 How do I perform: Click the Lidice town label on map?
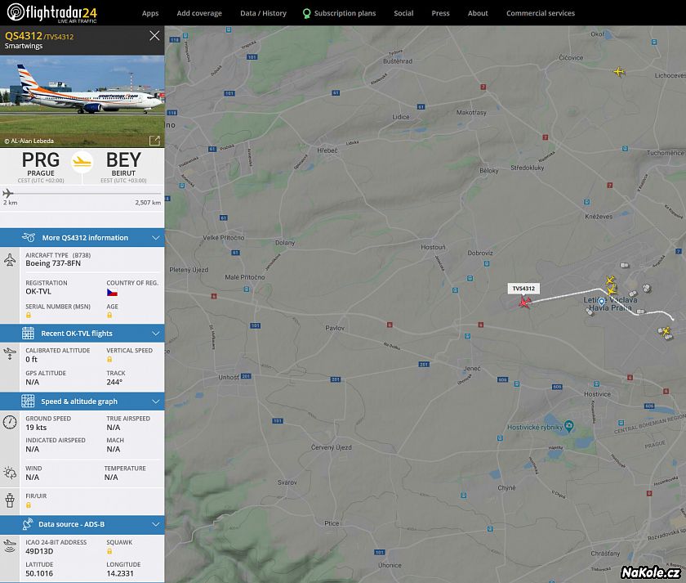click(x=401, y=117)
